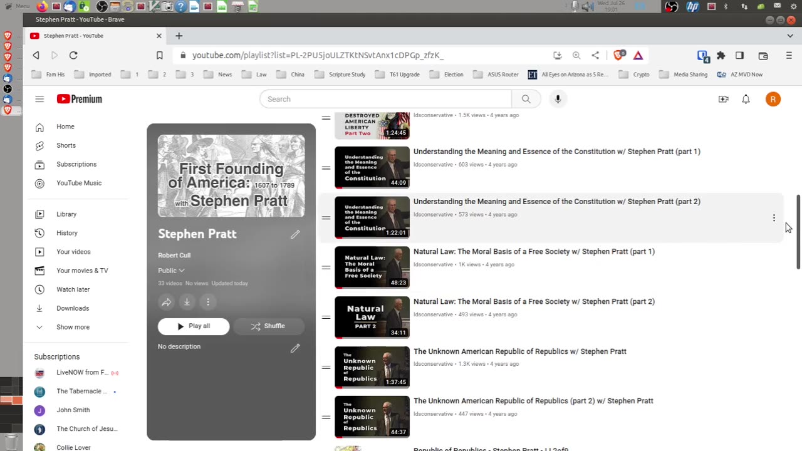Open more options for the playlist
Screen dimensions: 802x451
208,302
